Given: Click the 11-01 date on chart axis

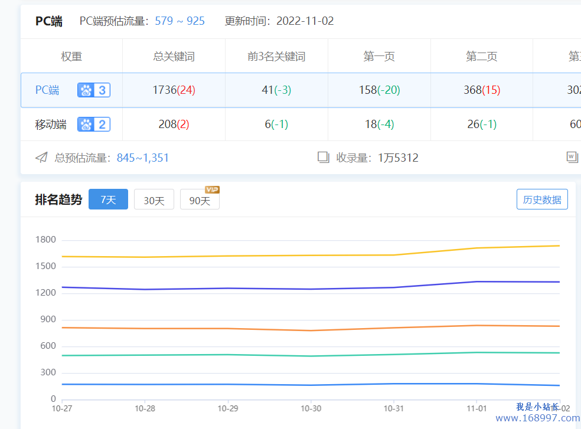Looking at the screenshot, I should pos(476,408).
